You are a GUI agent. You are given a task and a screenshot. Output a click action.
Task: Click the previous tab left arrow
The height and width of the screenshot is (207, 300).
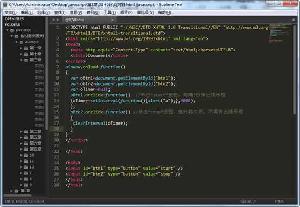(x=53, y=20)
